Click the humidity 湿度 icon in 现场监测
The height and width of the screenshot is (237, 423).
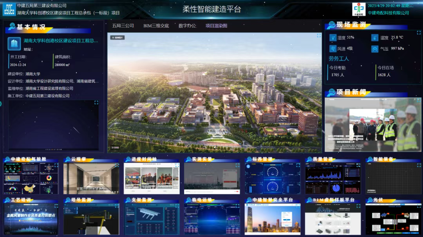point(333,38)
